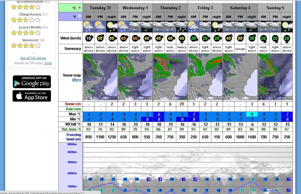Click the Cheap Rooms star rating
301x194 pixels.
coord(26,20)
